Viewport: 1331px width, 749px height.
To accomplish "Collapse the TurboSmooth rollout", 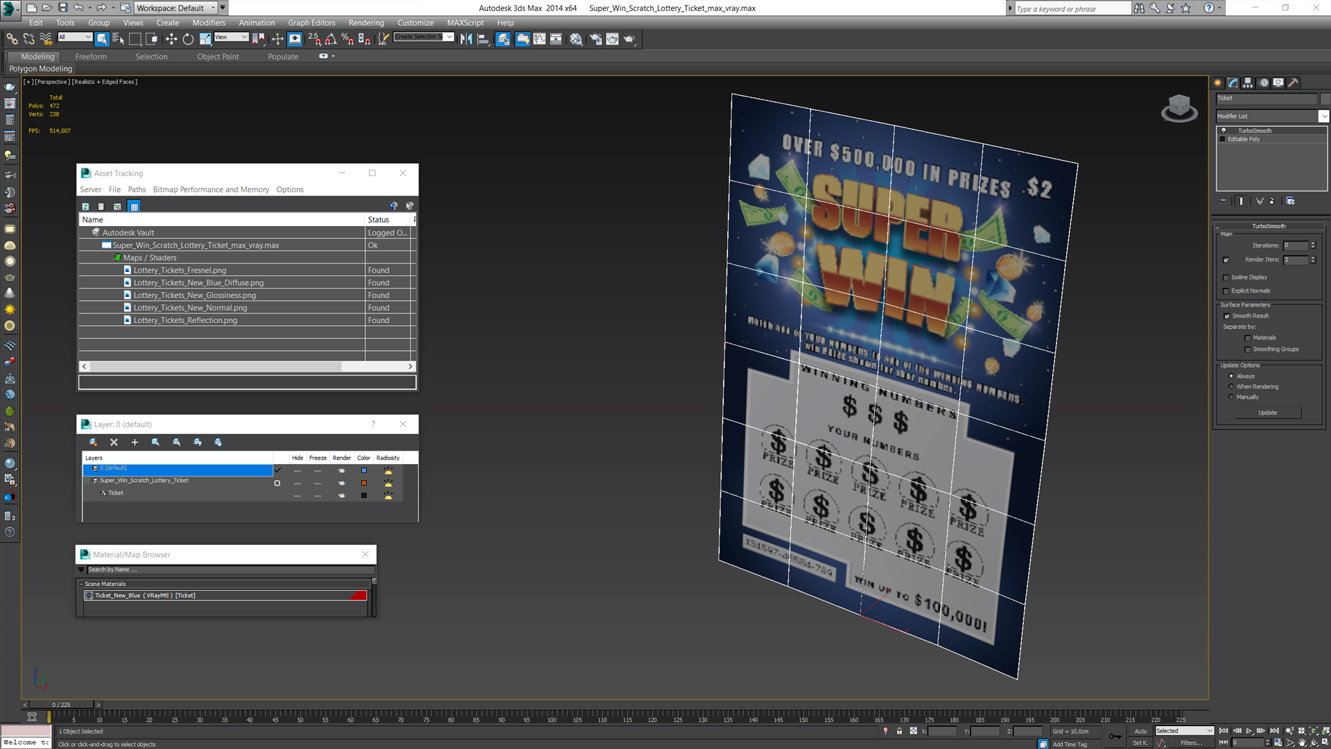I will (1269, 226).
